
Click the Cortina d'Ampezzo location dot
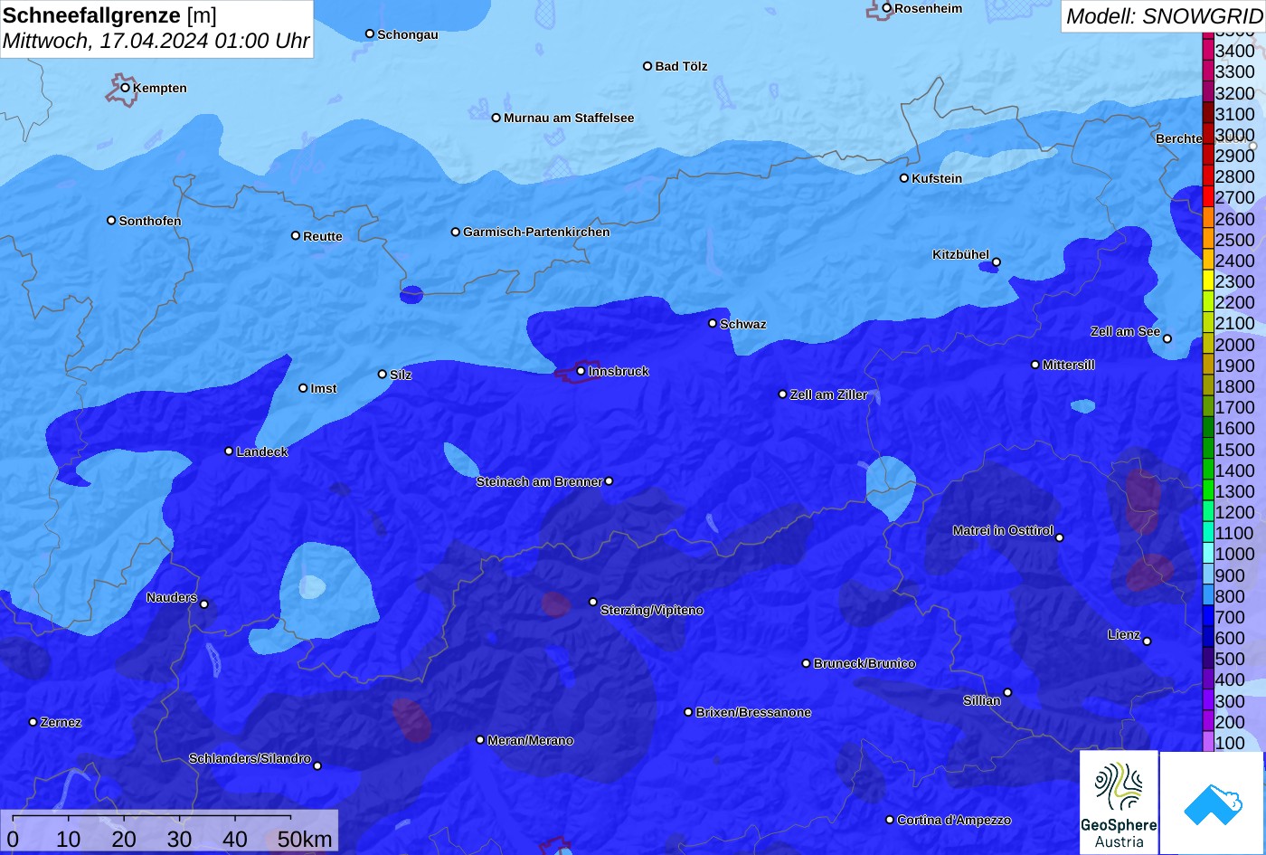click(890, 820)
